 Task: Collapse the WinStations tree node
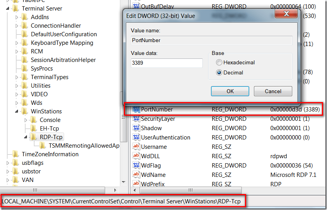click(17, 111)
